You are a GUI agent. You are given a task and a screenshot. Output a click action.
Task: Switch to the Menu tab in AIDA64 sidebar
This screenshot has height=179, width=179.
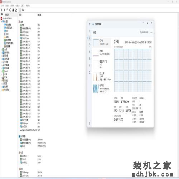2,14
